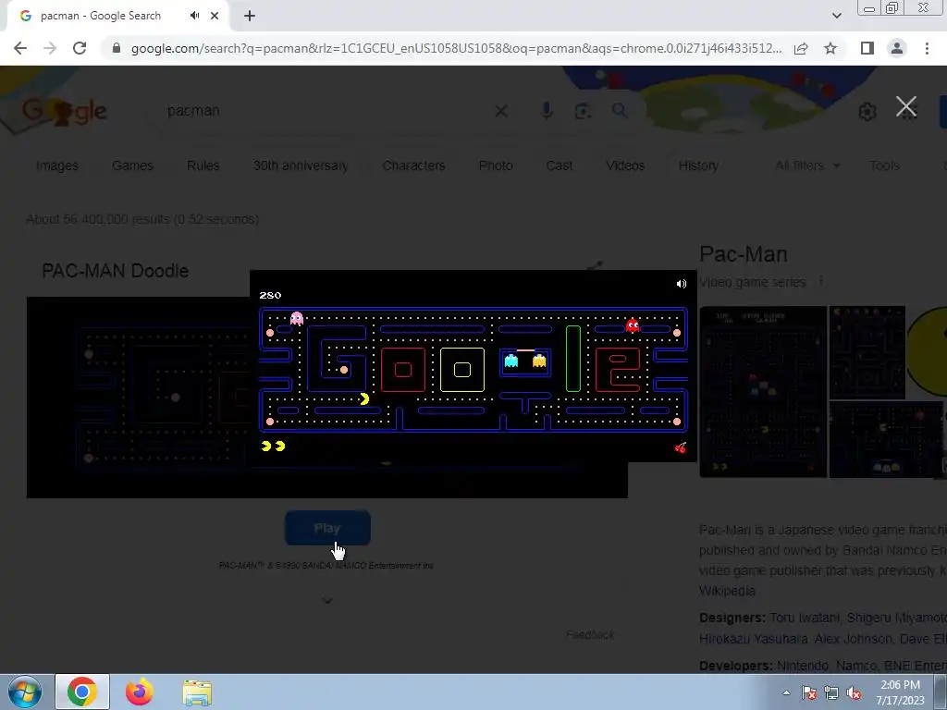This screenshot has height=710, width=947.
Task: Mute the Pac-Man game sound
Action: point(682,284)
